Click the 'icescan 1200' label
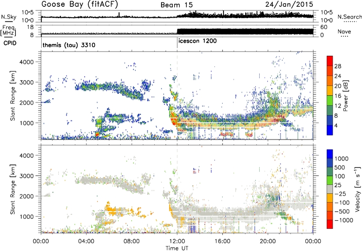 (198, 41)
